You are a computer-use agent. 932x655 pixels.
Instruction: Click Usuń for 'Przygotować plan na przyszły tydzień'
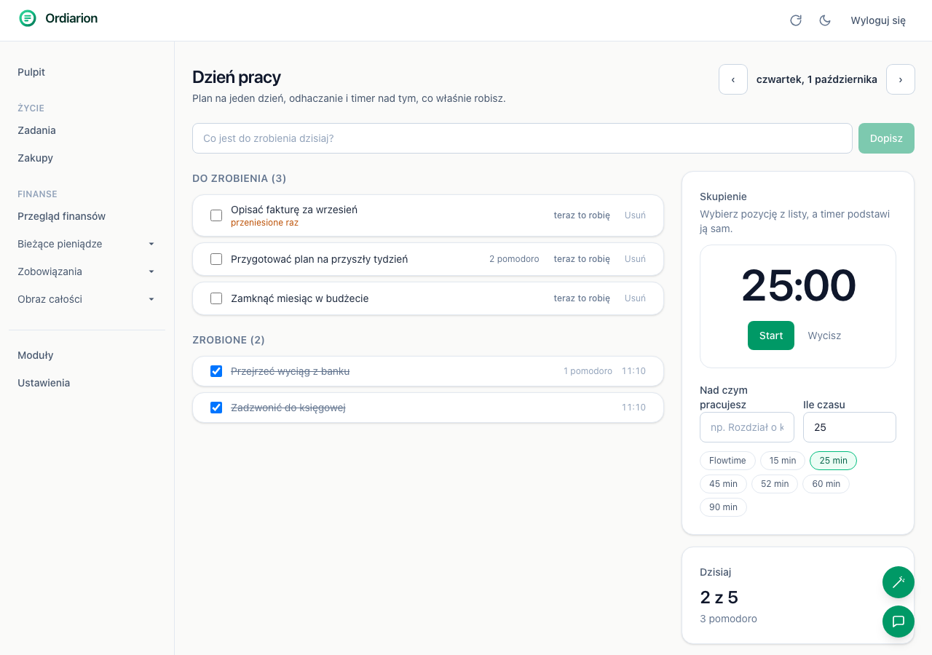pyautogui.click(x=635, y=259)
